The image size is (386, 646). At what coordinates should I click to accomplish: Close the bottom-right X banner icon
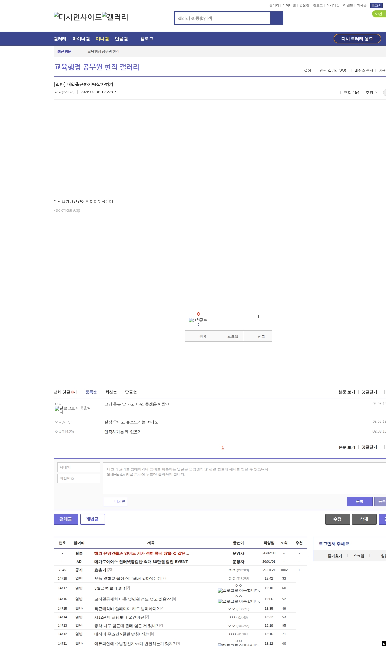(x=384, y=644)
